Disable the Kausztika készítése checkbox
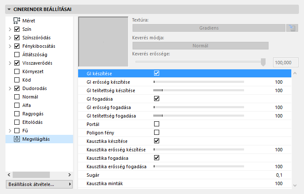304x194 pixels. coord(157,141)
